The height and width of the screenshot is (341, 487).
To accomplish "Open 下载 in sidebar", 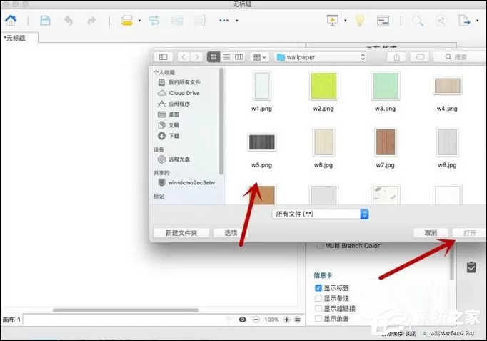I will pos(169,136).
